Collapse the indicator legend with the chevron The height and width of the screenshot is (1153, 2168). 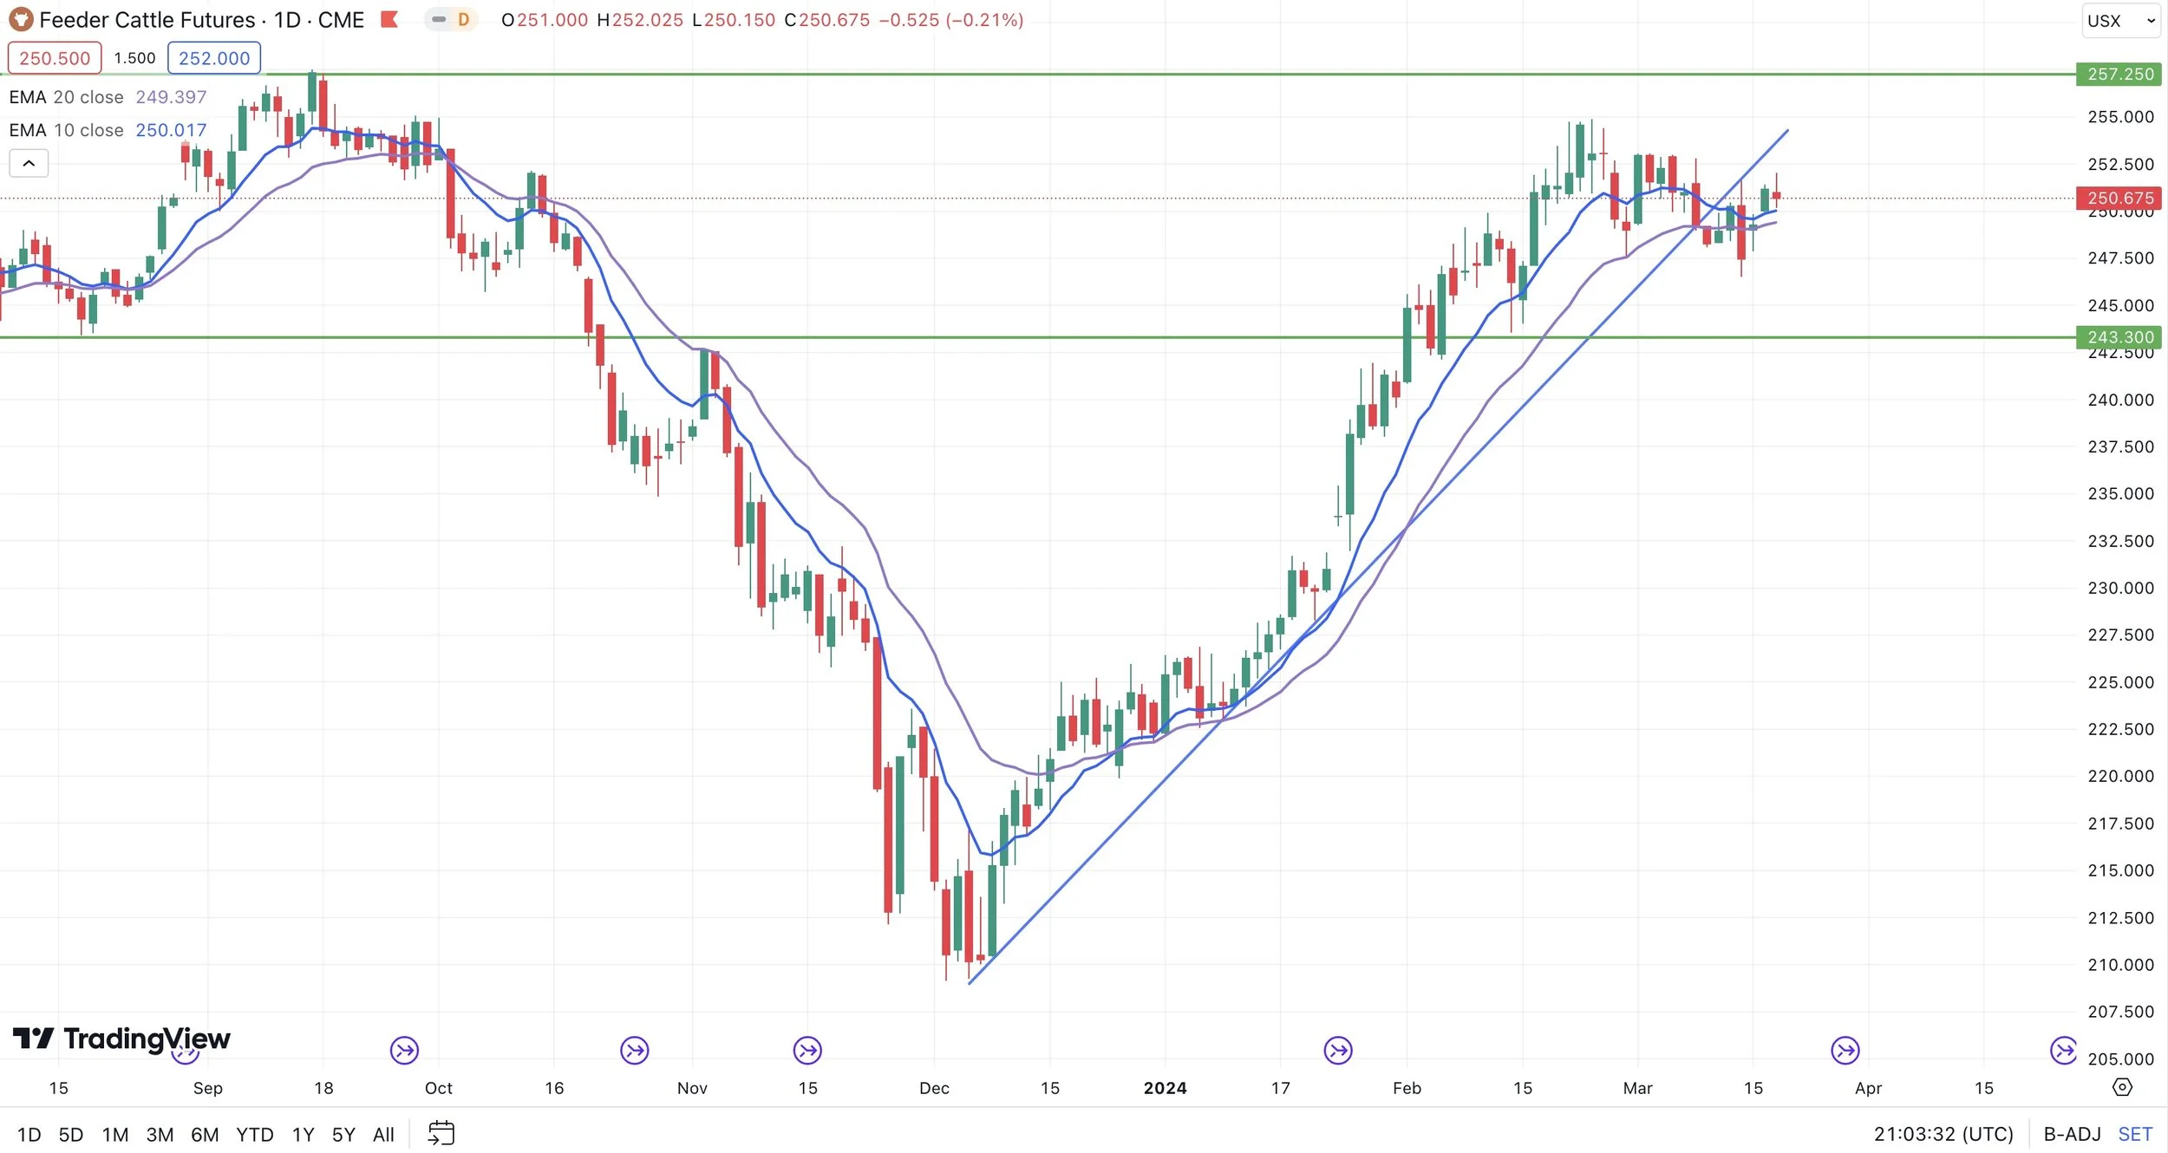(x=29, y=163)
